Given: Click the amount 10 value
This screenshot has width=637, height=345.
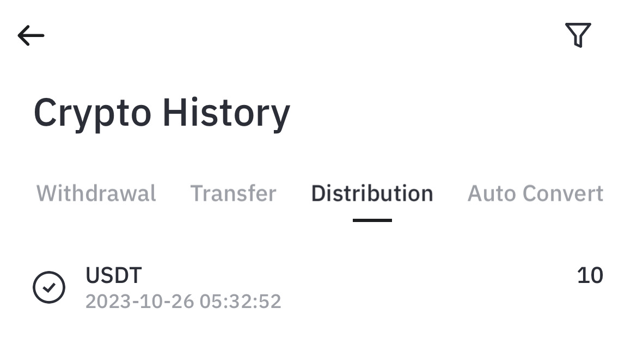Looking at the screenshot, I should click(590, 276).
